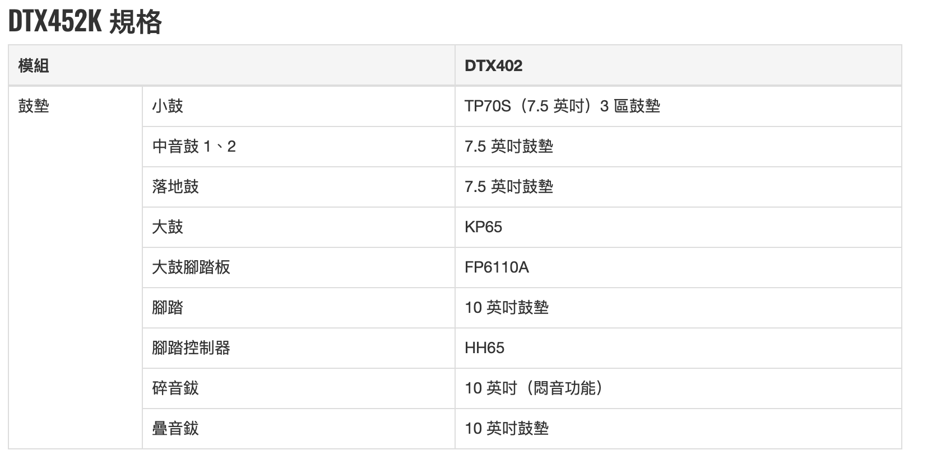Viewport: 927px width, 469px height.
Task: Click the 大鼓腳踏板 label
Action: (191, 267)
